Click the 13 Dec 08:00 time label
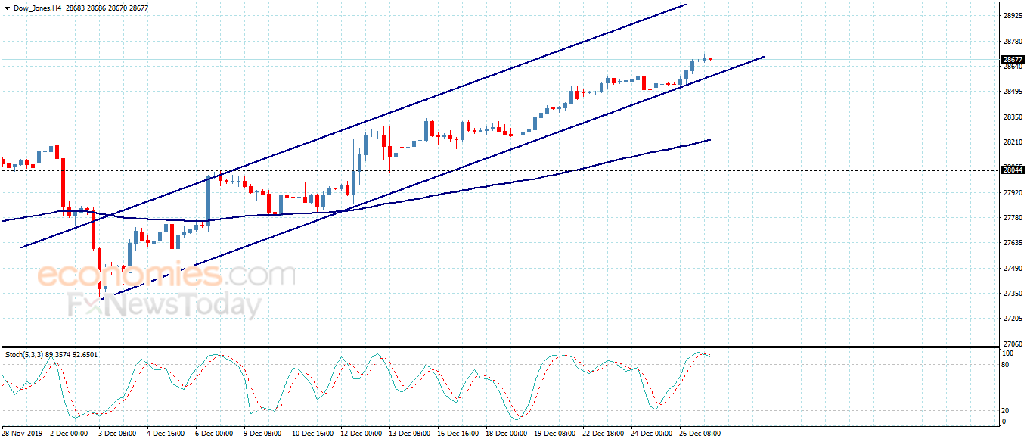 [410, 434]
